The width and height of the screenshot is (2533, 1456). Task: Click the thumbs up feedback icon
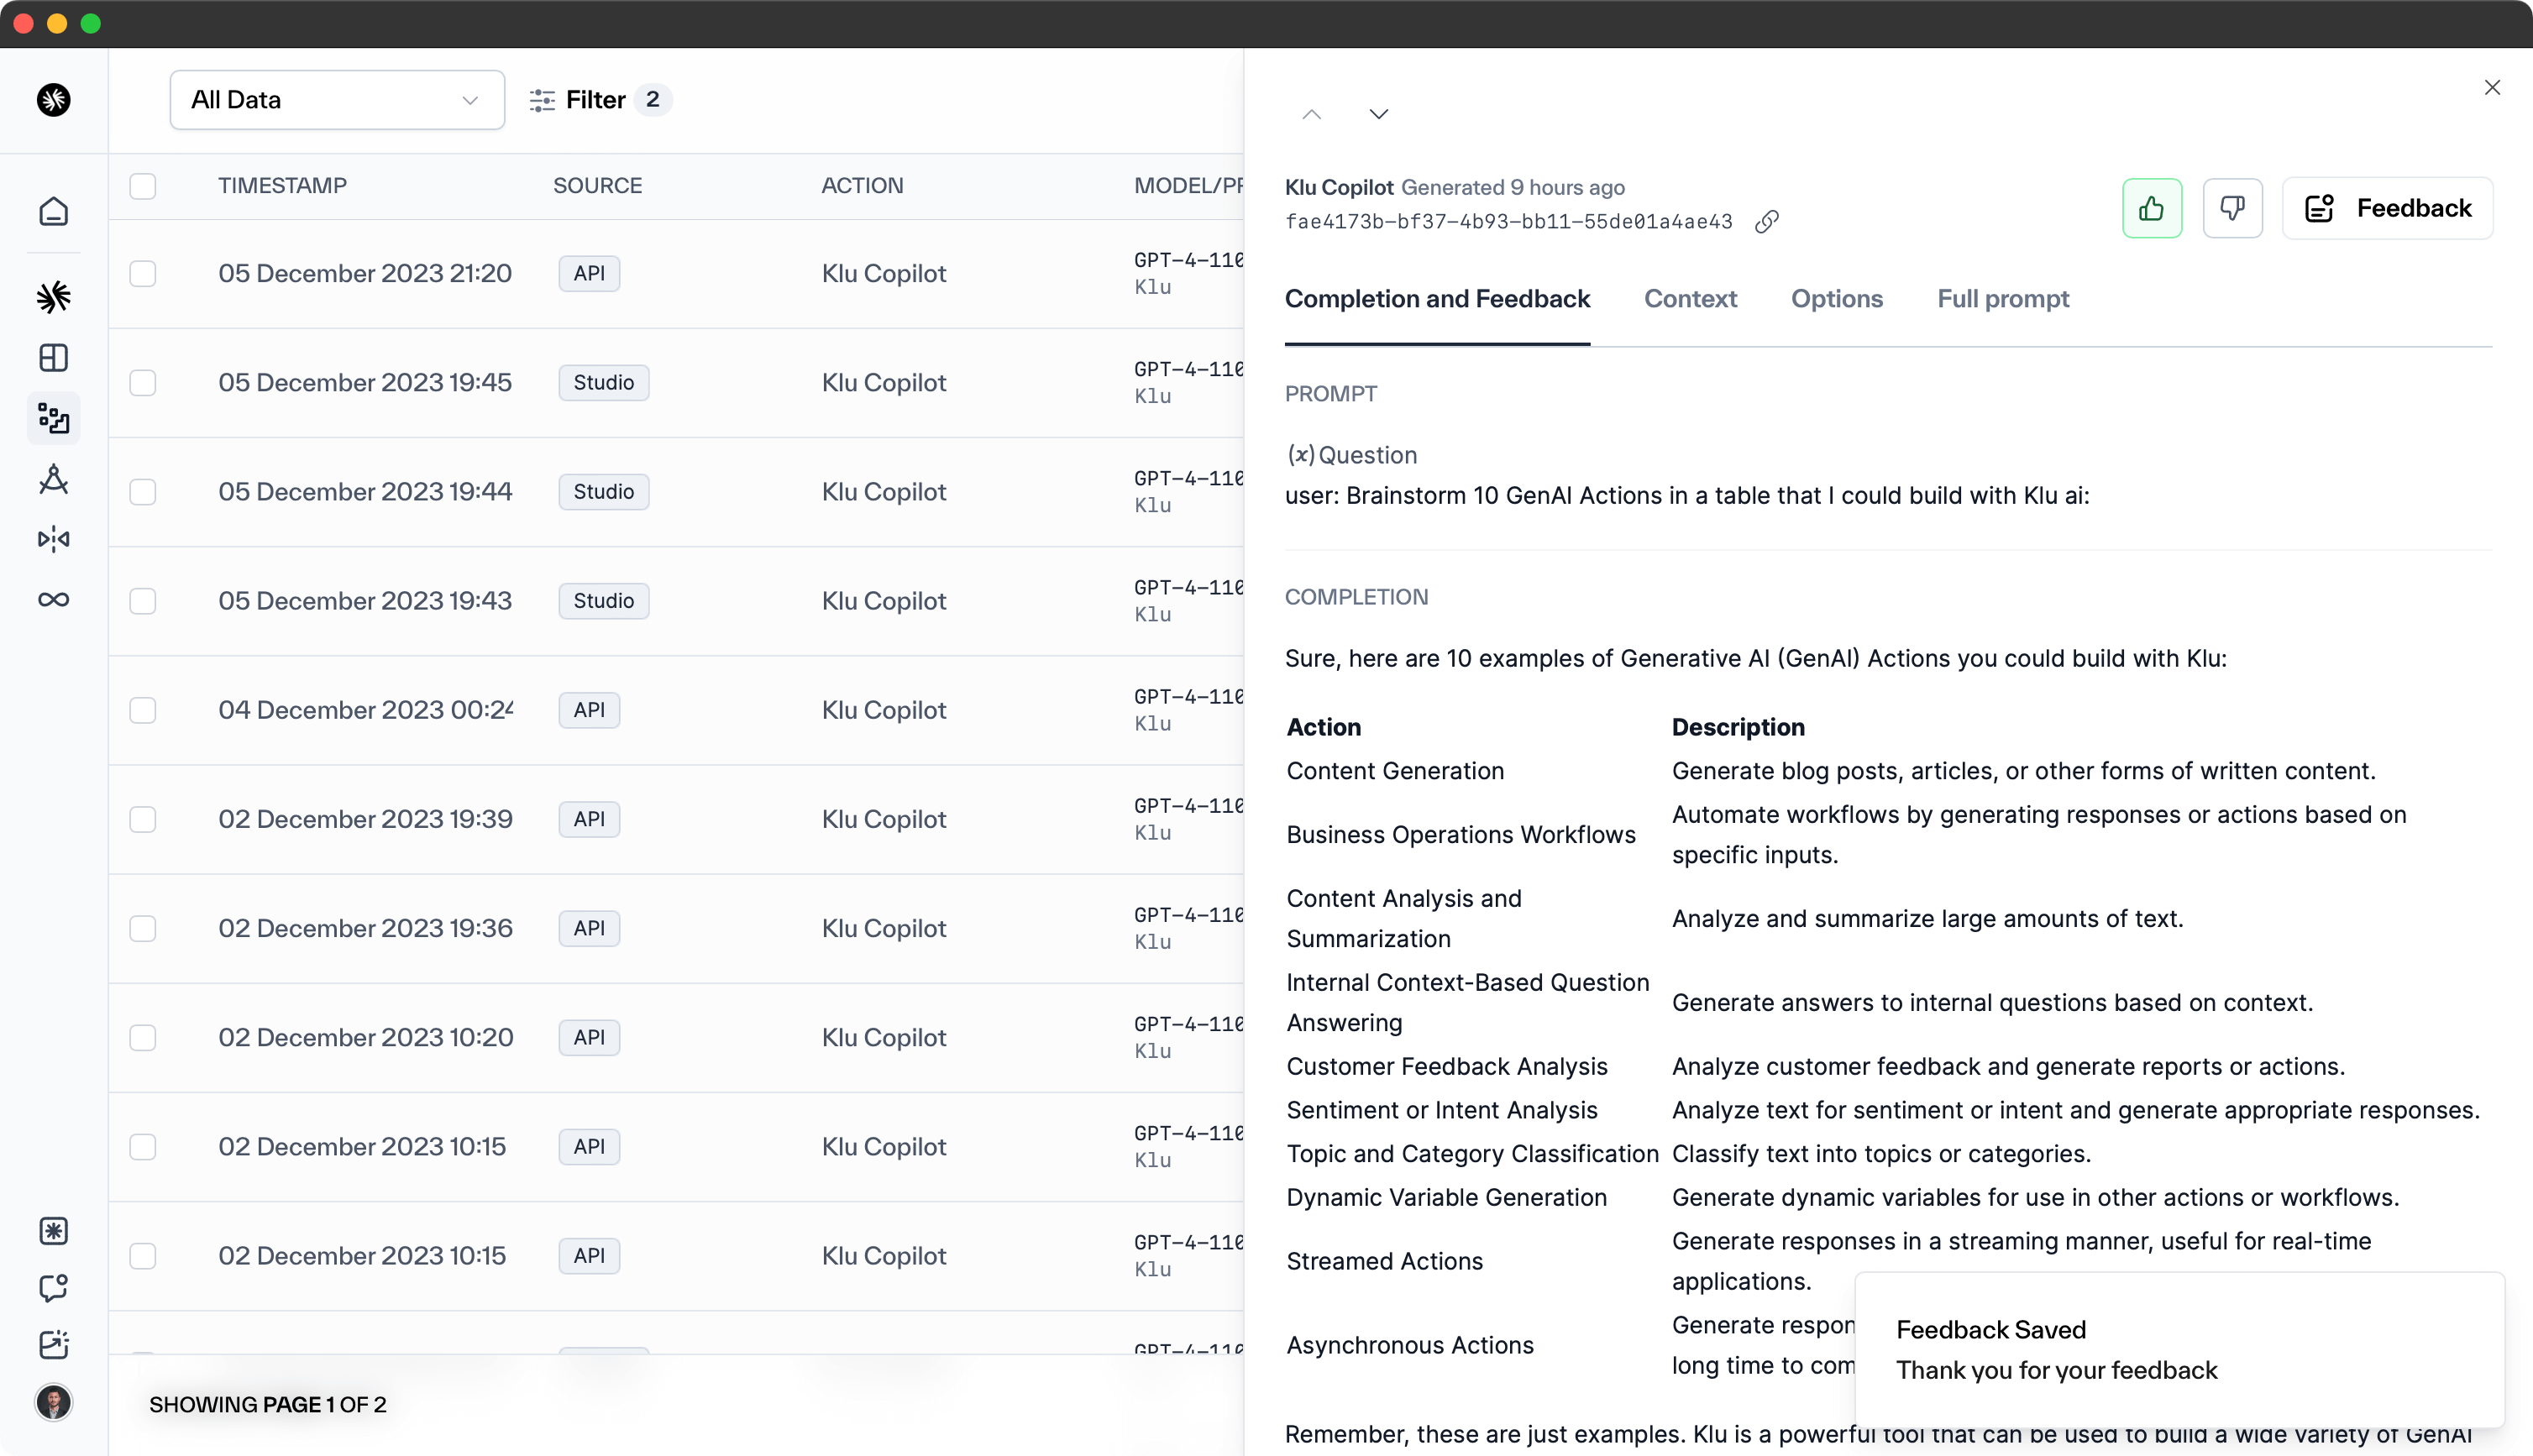pos(2151,208)
